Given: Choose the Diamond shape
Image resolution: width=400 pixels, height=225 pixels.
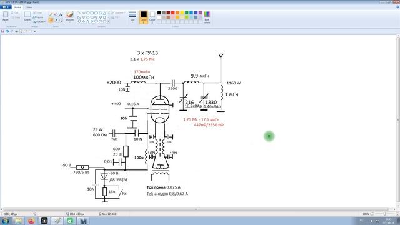Looking at the screenshot, I should coord(83,17).
